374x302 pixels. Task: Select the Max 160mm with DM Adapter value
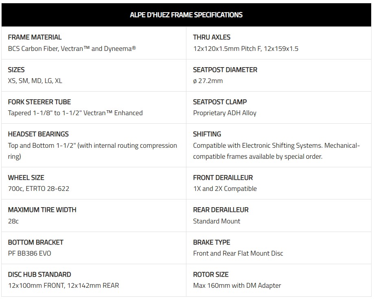pos(237,286)
